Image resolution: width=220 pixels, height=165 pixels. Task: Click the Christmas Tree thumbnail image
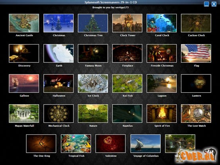coord(93,23)
